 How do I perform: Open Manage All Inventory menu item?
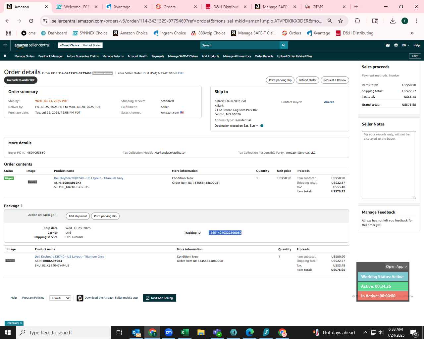pyautogui.click(x=237, y=56)
